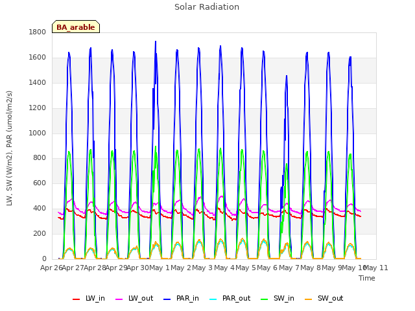Click the magenta LW_out legend swatch
The image size is (415, 311).
click(x=119, y=299)
